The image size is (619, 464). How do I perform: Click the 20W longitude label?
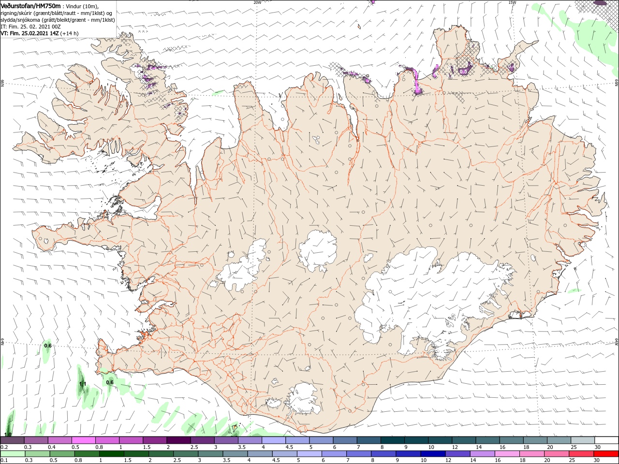point(257,2)
